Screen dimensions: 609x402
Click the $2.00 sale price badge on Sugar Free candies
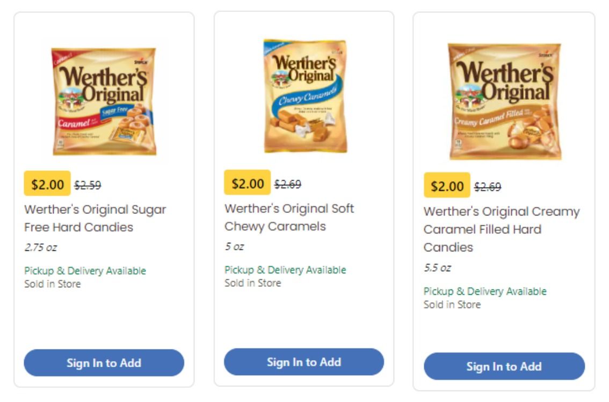(x=47, y=184)
